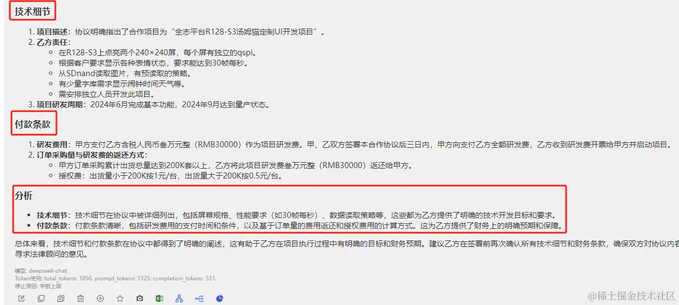
Task: Delete the message with the trash icon
Action: [81, 298]
